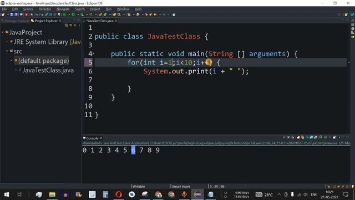Toggle Link with Editor in Project Explorer
Viewport: 355px width, 200px height.
[70, 25]
